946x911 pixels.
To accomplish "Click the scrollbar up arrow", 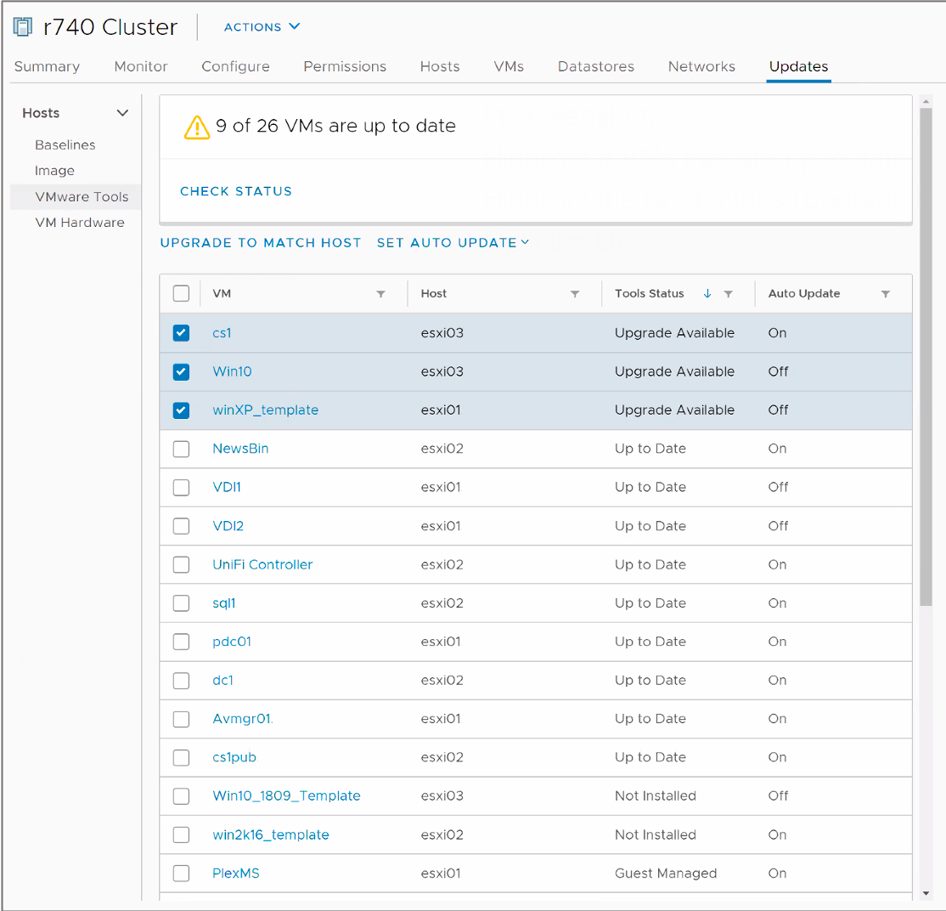I will click(926, 101).
